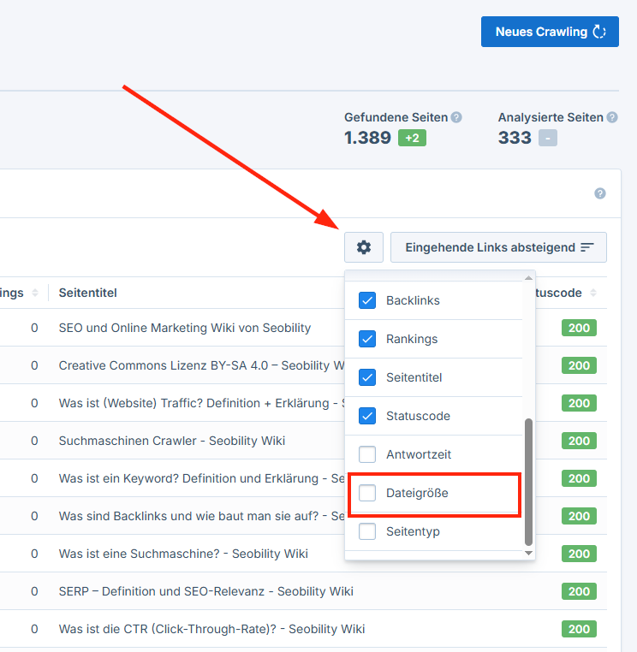Select Seitentitel entry in column menu
Viewport: 637px width, 652px height.
click(x=414, y=377)
